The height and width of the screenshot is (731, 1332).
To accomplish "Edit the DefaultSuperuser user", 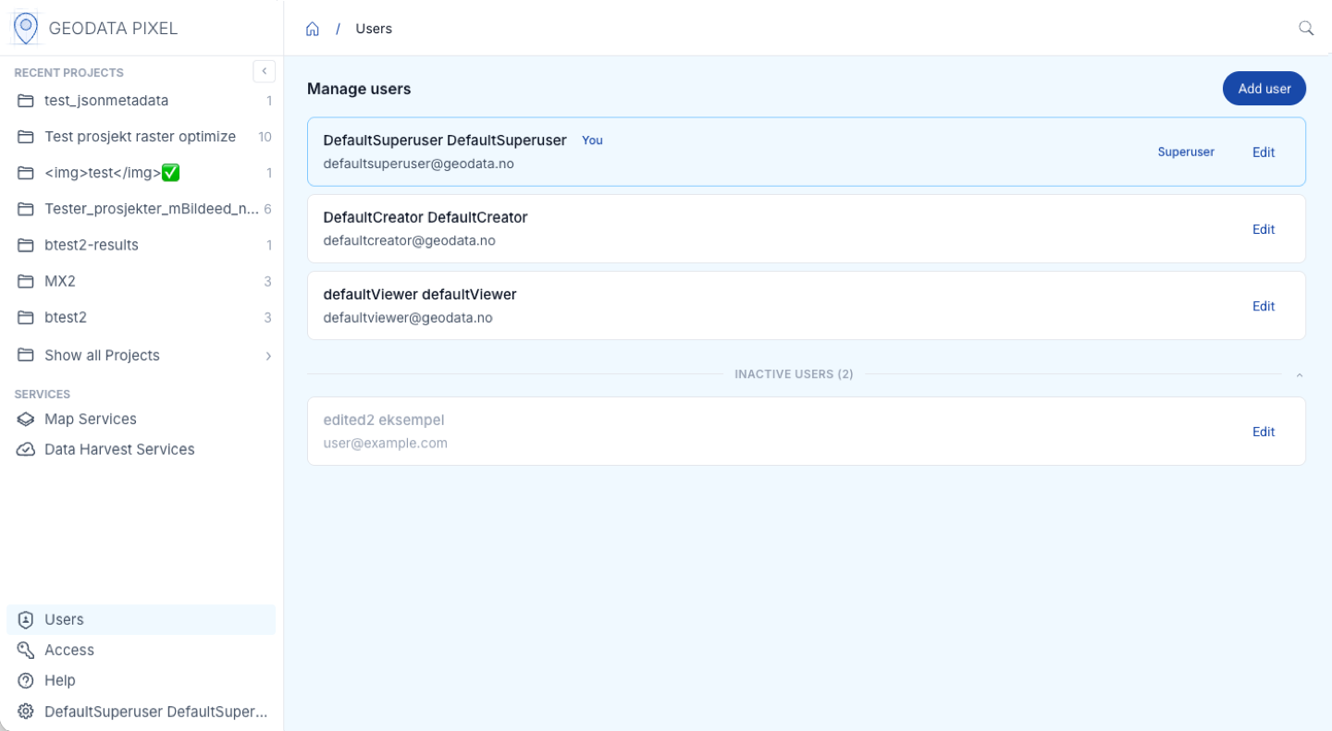I will pos(1264,152).
